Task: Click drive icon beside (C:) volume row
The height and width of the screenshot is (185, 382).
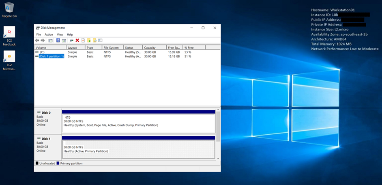Action: coord(37,52)
